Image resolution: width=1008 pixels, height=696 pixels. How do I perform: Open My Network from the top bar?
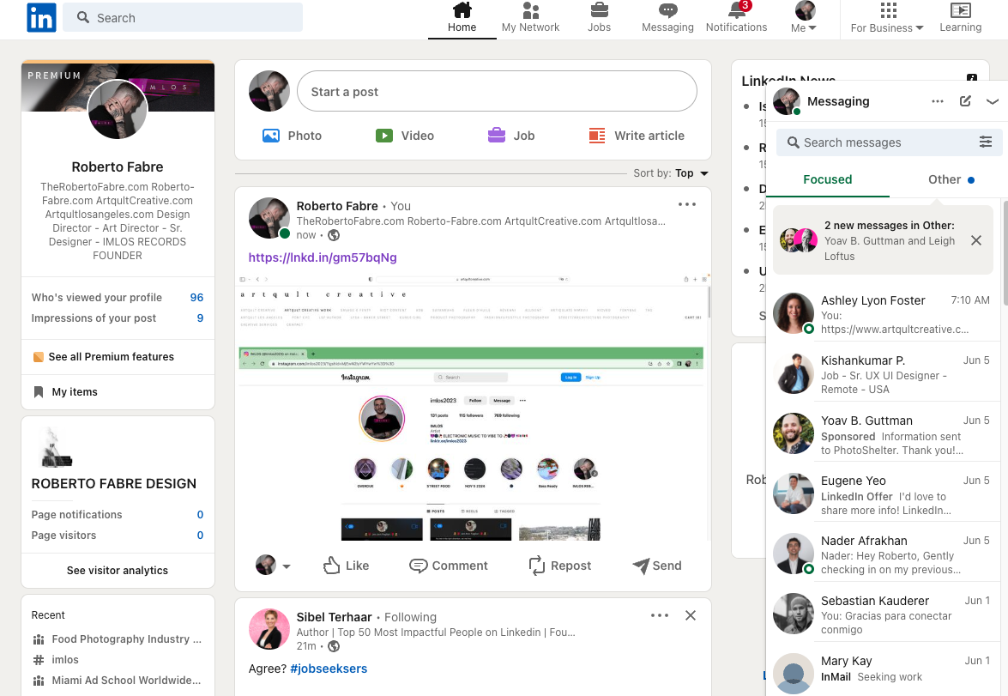(530, 18)
